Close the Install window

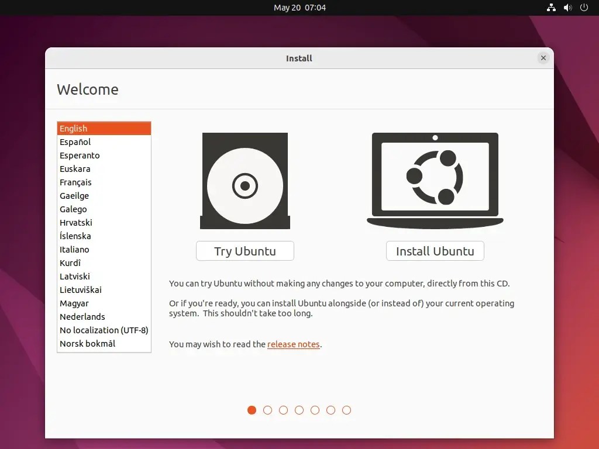point(543,58)
